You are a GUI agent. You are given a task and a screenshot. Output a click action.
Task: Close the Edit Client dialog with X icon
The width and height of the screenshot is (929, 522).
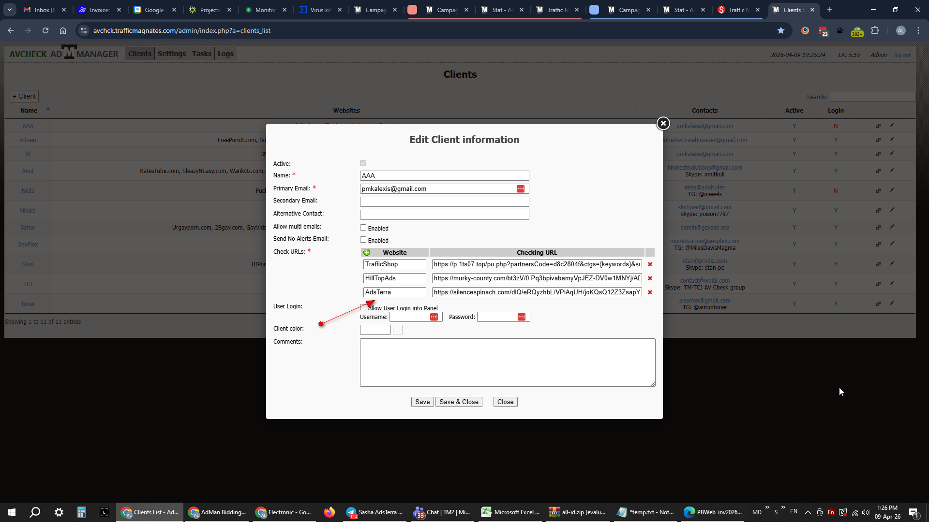pos(663,124)
